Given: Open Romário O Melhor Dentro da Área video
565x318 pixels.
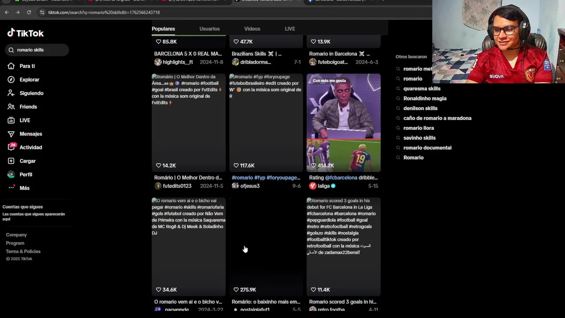Looking at the screenshot, I should [188, 123].
